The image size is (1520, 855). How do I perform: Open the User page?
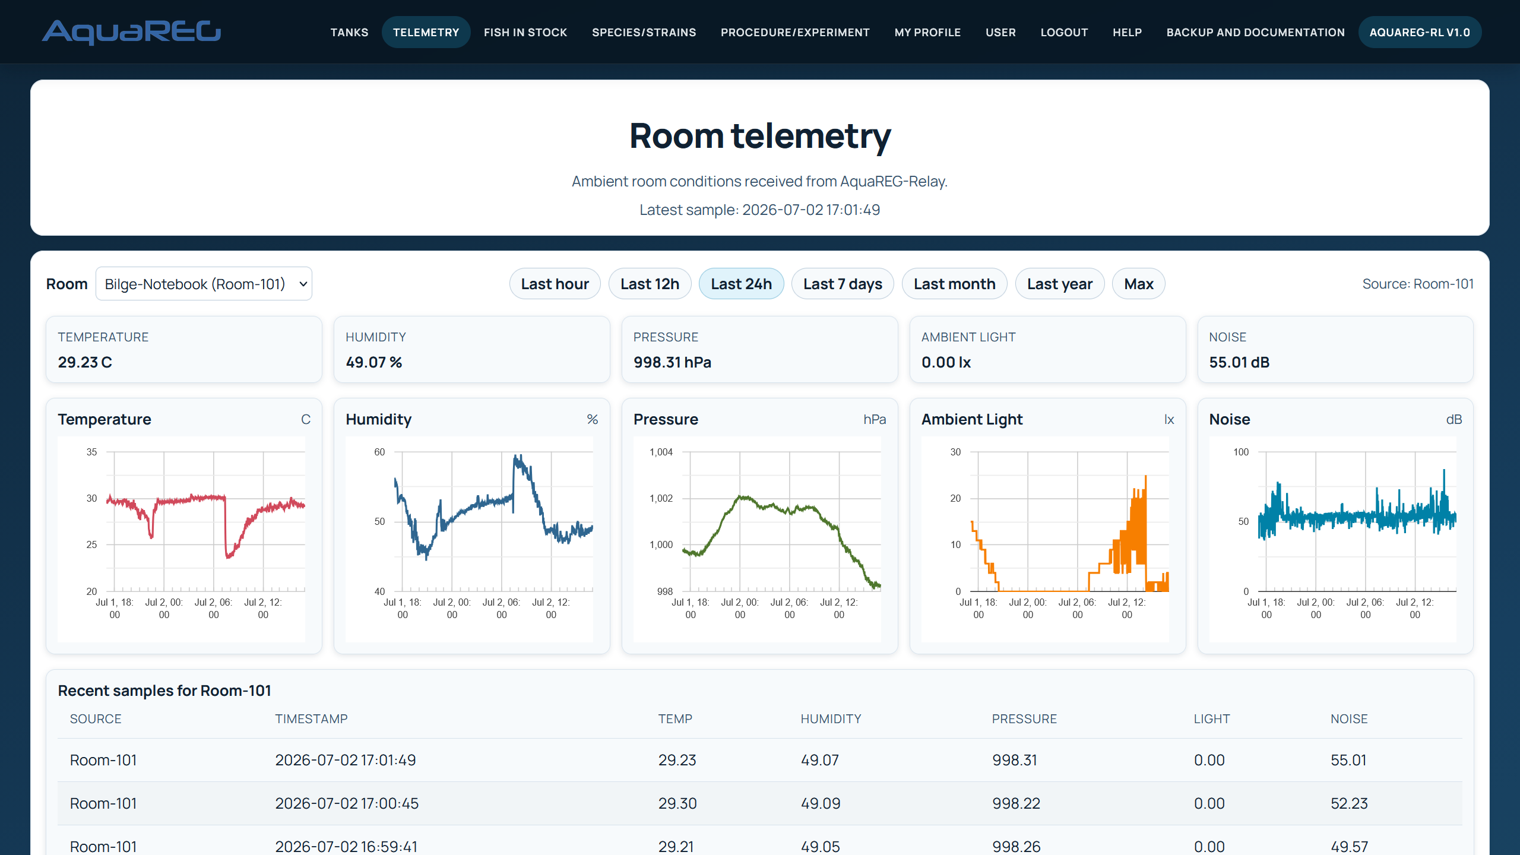coord(1000,32)
